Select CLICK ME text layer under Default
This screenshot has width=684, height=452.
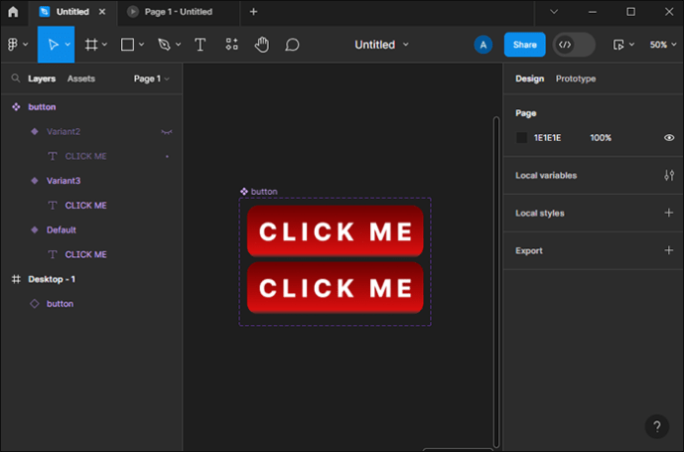pyautogui.click(x=91, y=254)
